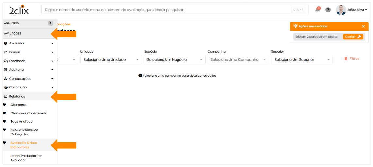Open the help question mark icon
The height and width of the screenshot is (167, 373).
[x=328, y=10]
